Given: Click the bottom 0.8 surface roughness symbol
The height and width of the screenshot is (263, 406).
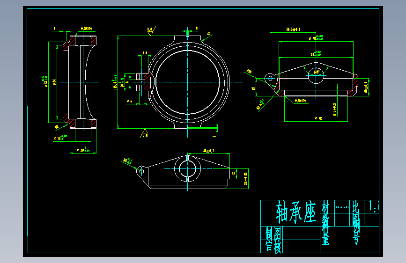Looking at the screenshot, I should (144, 133).
